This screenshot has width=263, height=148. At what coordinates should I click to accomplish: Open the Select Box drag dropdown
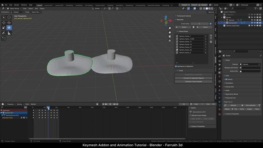36,12
